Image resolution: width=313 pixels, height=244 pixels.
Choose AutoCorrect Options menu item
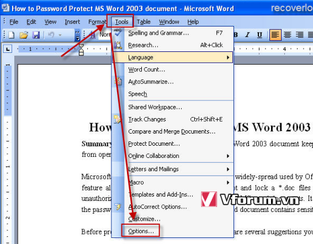(x=173, y=207)
